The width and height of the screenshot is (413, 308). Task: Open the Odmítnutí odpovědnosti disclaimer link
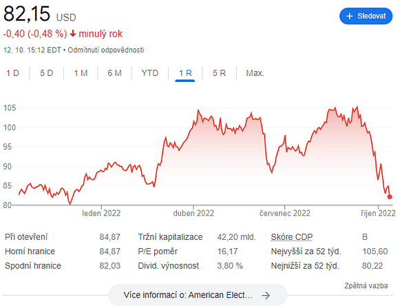106,50
